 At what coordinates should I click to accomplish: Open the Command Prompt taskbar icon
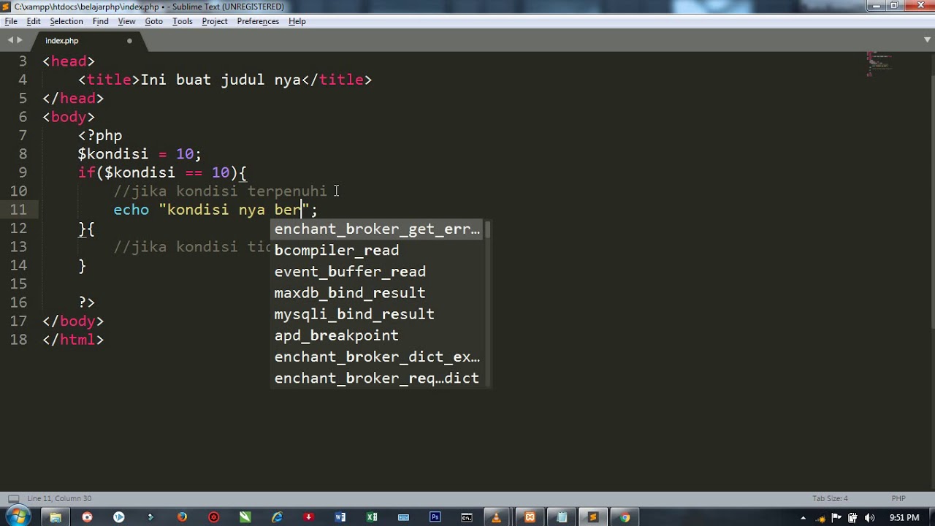[x=467, y=517]
